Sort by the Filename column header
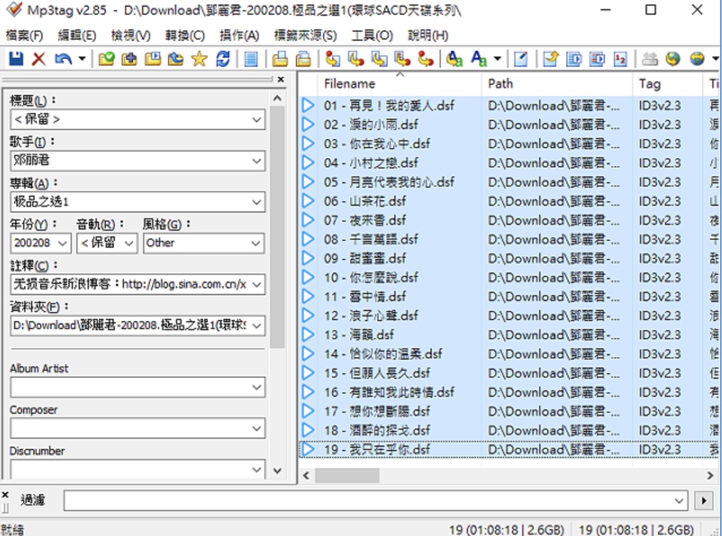Image resolution: width=722 pixels, height=536 pixels. click(400, 84)
